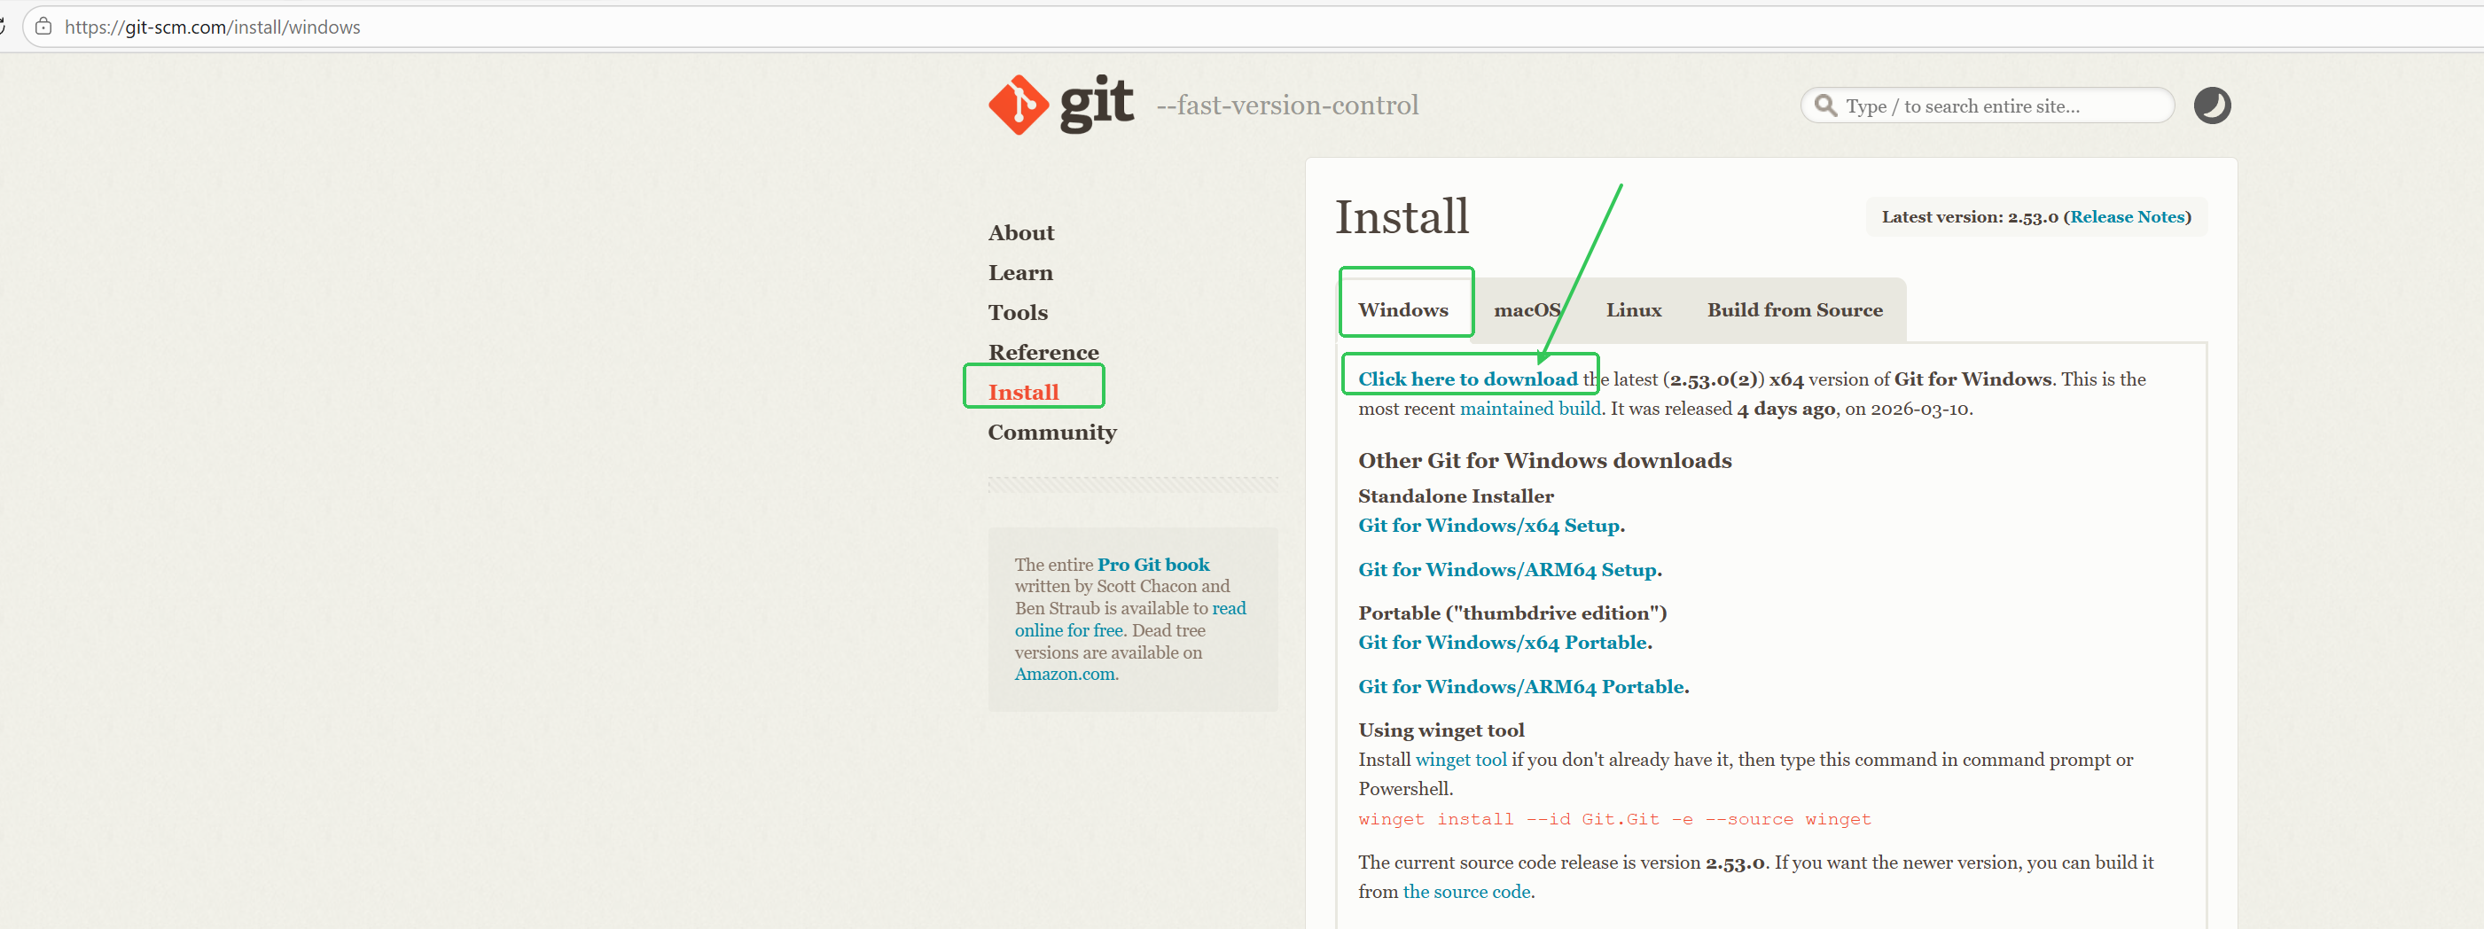Click the browser reload icon
The image size is (2484, 929).
(3, 27)
